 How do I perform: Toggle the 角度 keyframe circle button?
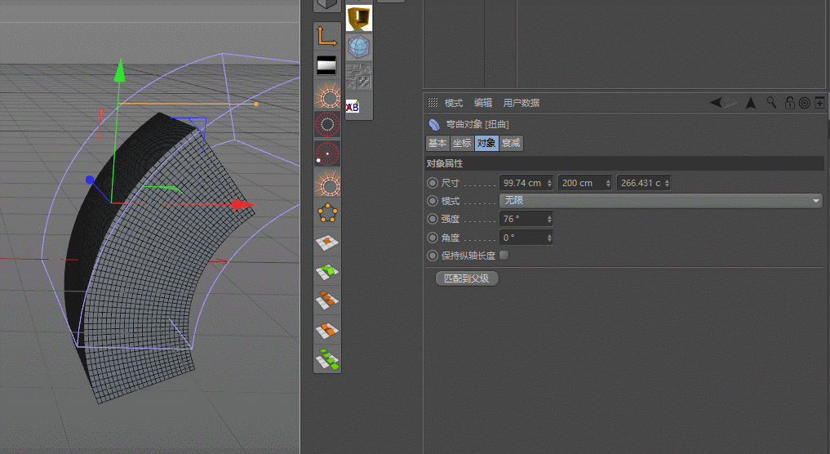[x=433, y=238]
